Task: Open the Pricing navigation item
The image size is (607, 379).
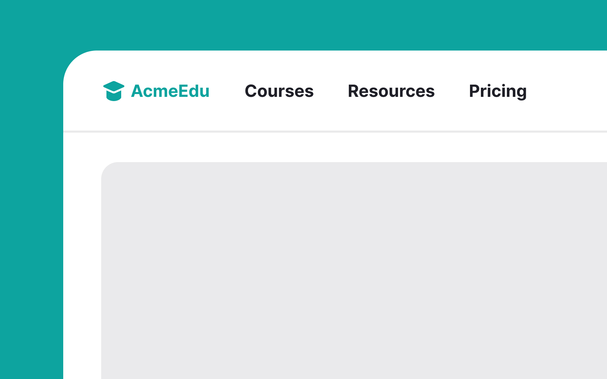Action: 497,91
